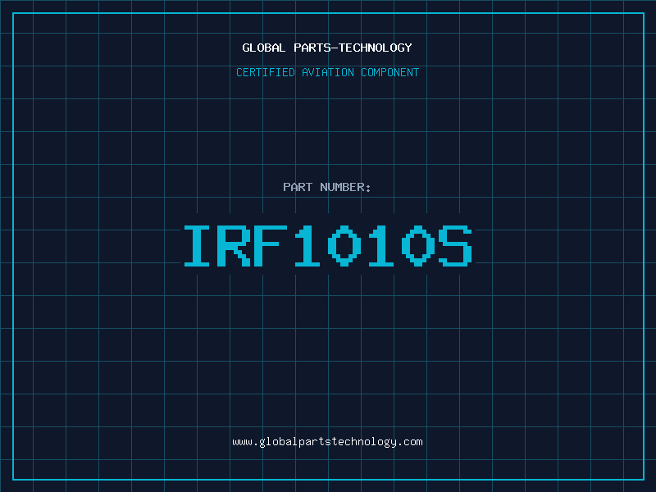
Task: Click the word NUMBER: in the label
Action: coord(345,188)
